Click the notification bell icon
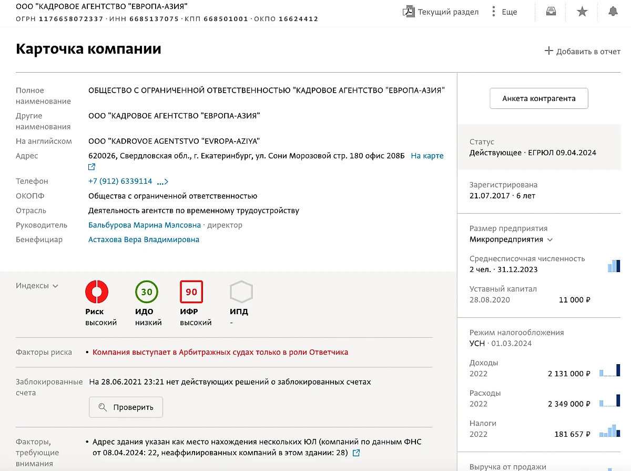The image size is (631, 471). pyautogui.click(x=613, y=12)
